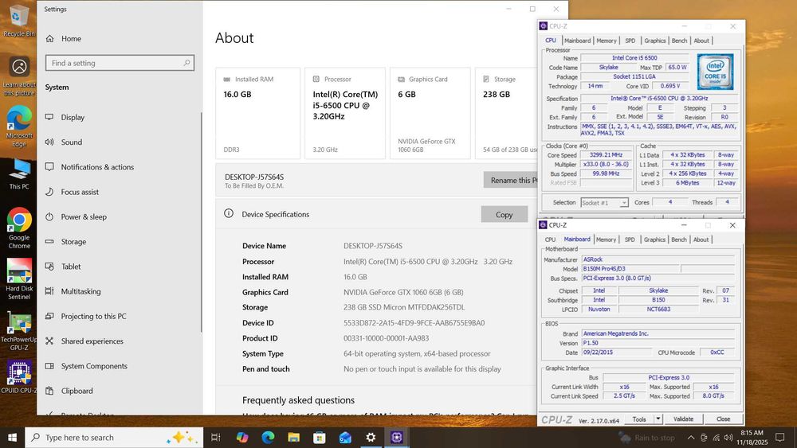Viewport: 797px width, 448px height.
Task: Open Mail app from taskbar
Action: [345, 438]
